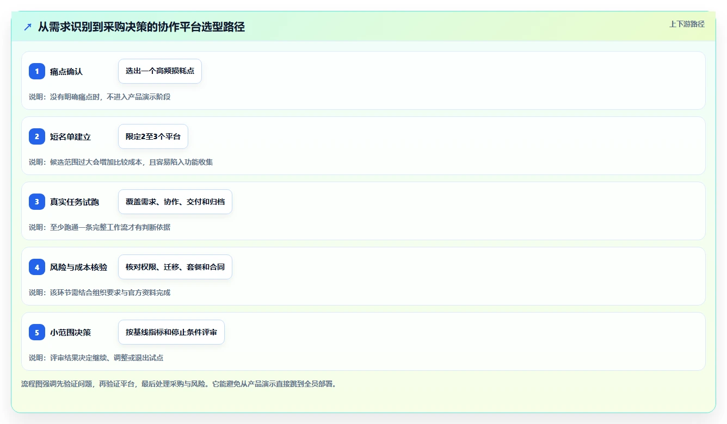Viewport: 727px width, 424px height.
Task: Click the title 从需求识别到采购决策的协作平台选型路径
Action: [x=141, y=27]
